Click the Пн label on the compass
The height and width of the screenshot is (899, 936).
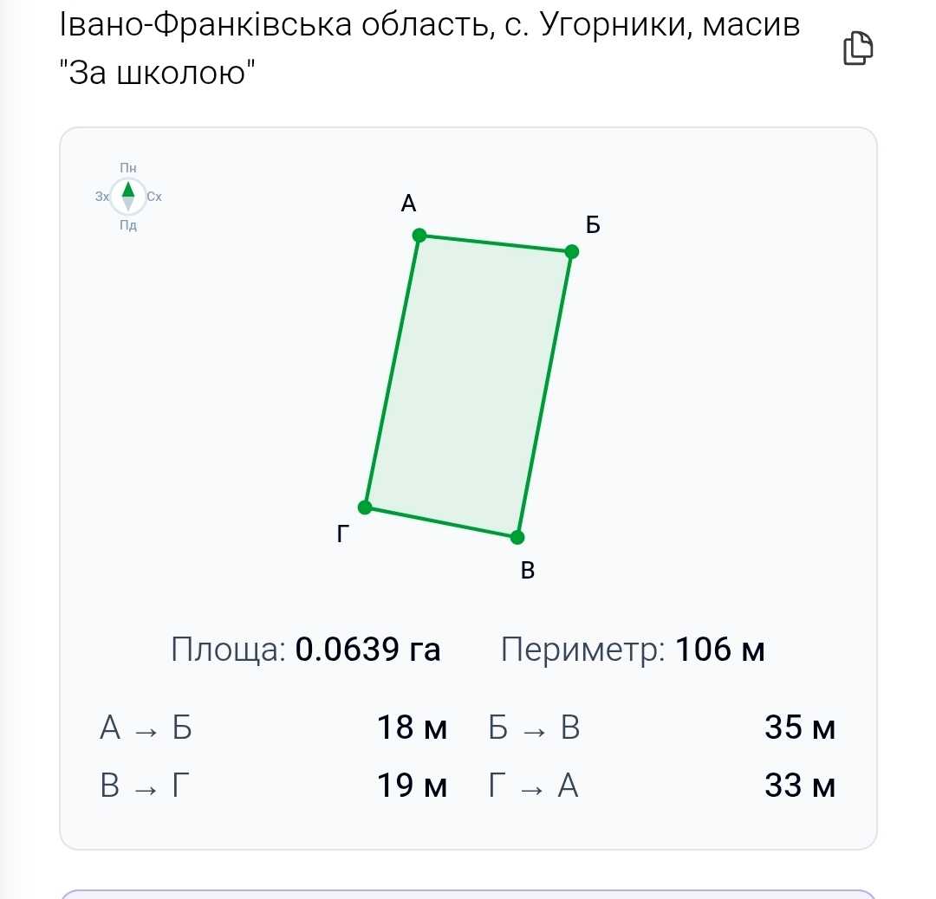point(127,168)
